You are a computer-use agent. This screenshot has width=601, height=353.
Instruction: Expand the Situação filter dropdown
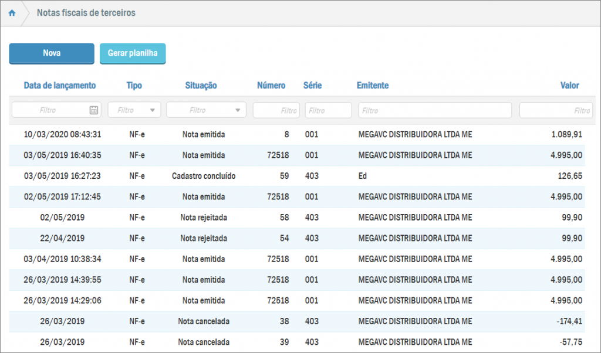(238, 110)
